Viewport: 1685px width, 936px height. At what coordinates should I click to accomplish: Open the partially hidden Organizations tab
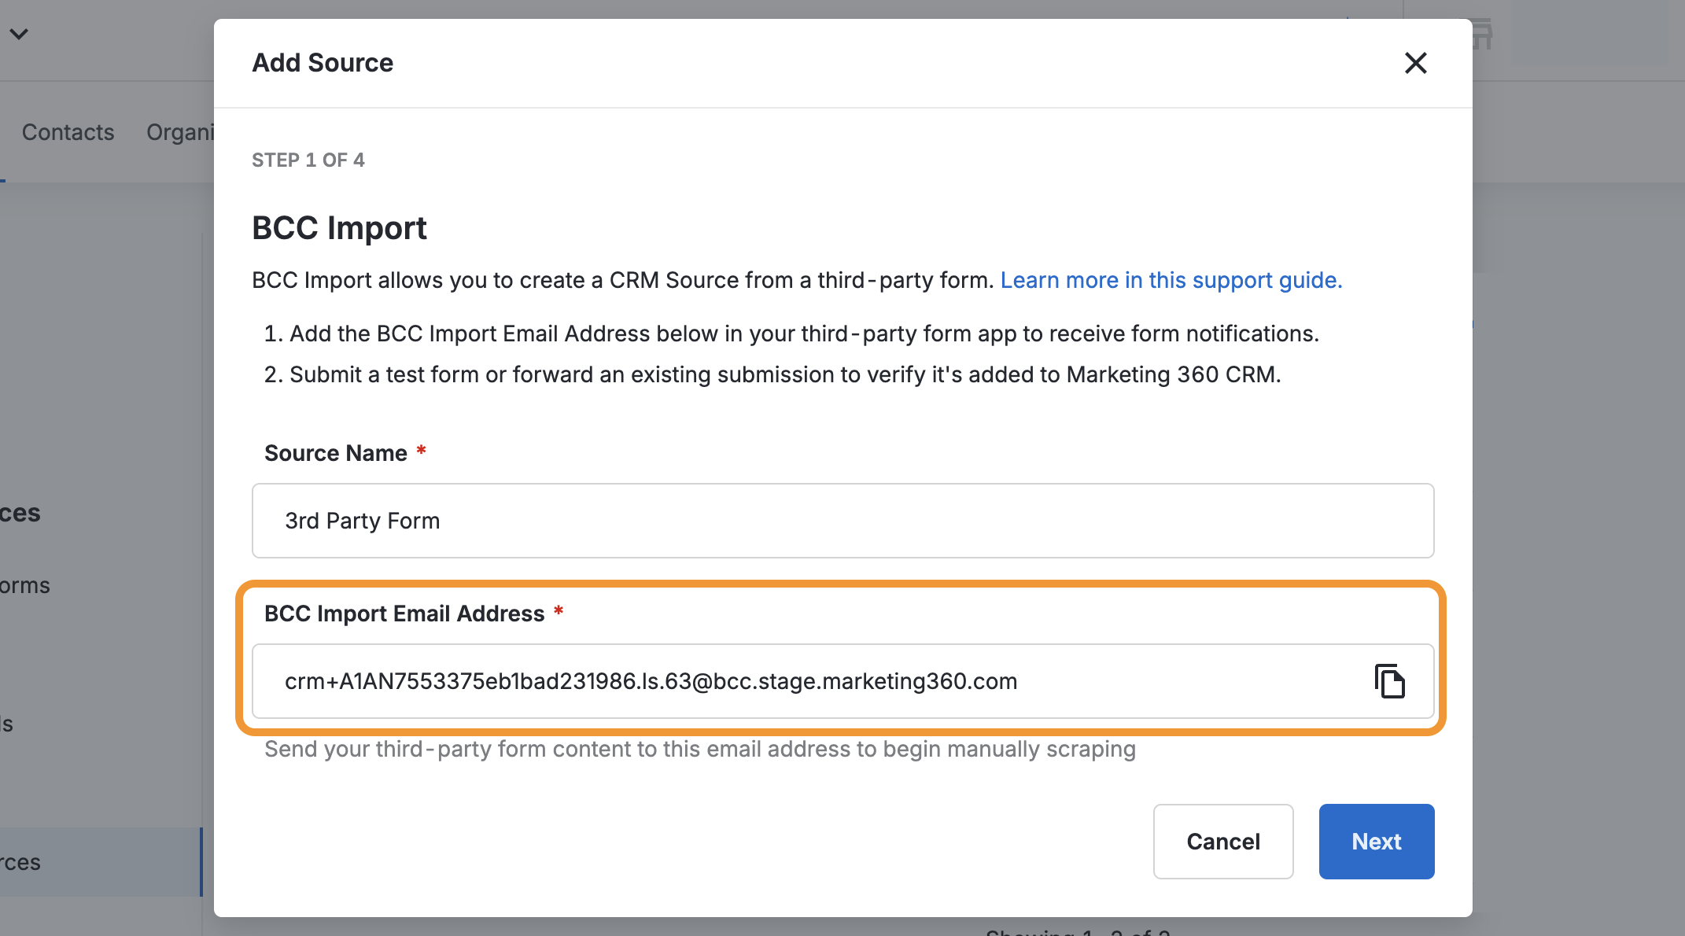point(180,132)
